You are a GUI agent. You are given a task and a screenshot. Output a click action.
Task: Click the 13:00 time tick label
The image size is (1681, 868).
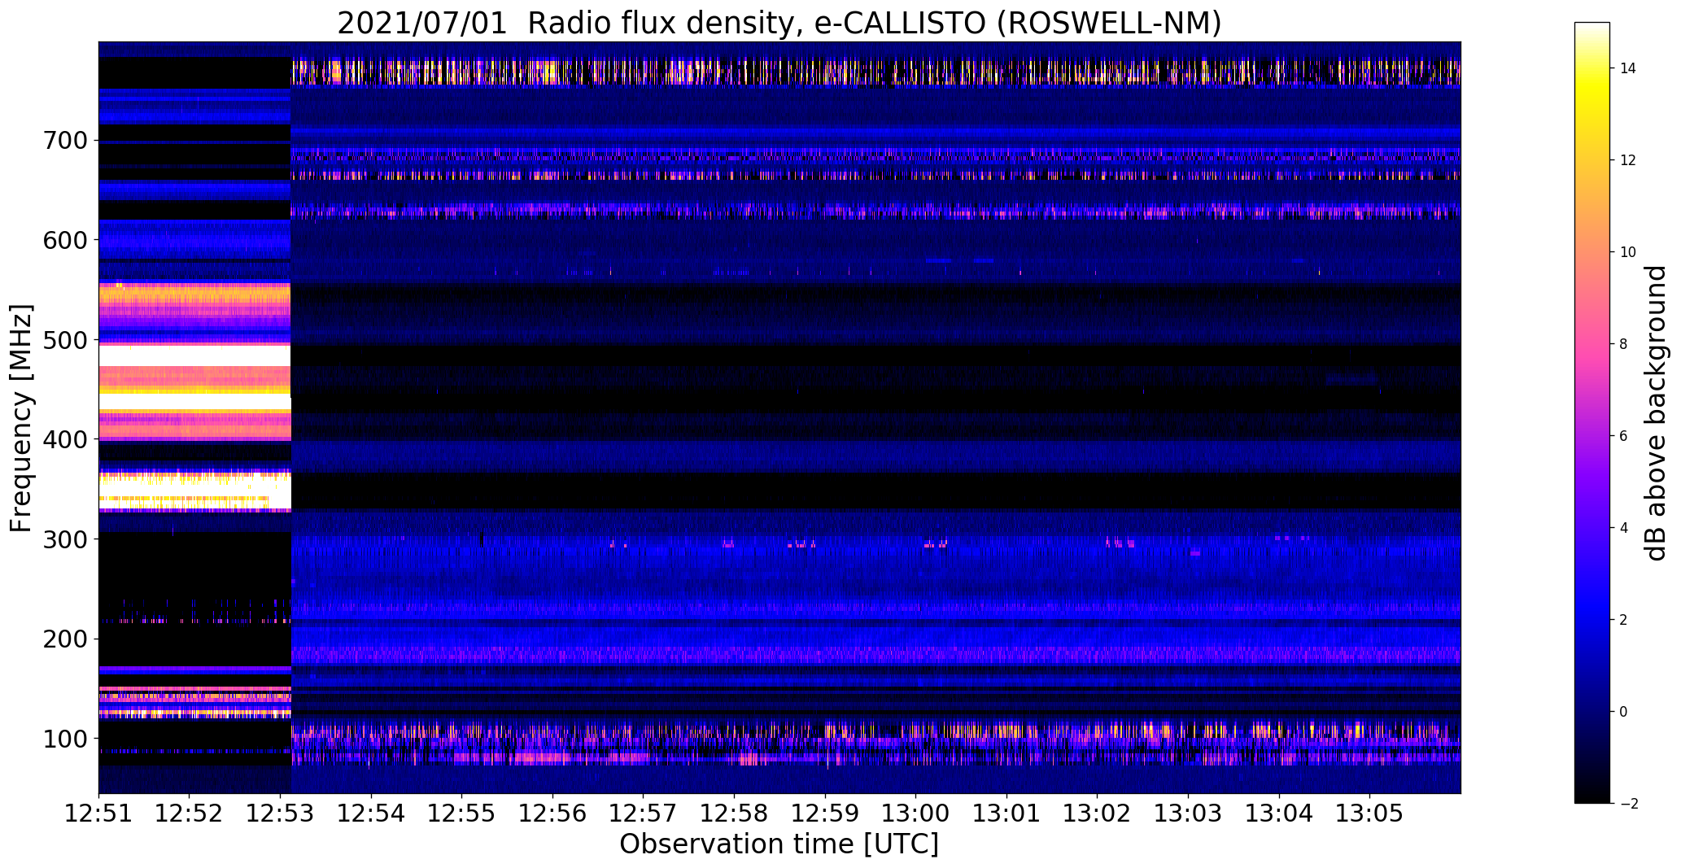click(916, 814)
